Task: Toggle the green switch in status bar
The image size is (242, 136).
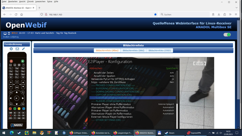Action: point(227,35)
